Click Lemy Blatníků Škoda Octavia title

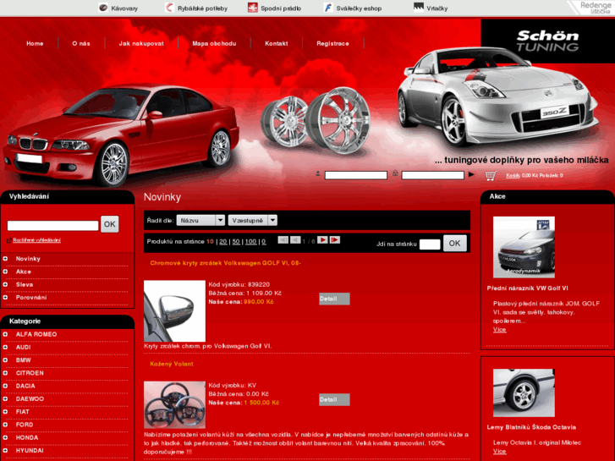pos(531,427)
